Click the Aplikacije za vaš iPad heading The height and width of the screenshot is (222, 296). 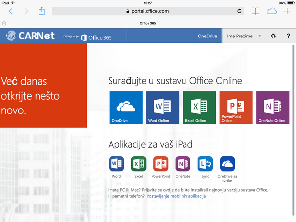150,144
